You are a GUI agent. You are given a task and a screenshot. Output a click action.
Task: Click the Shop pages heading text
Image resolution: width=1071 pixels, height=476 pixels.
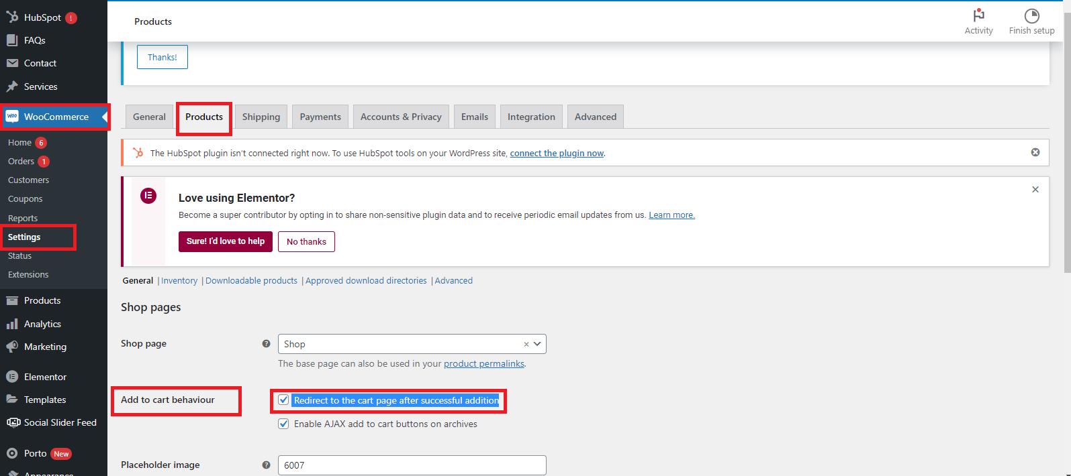(151, 307)
